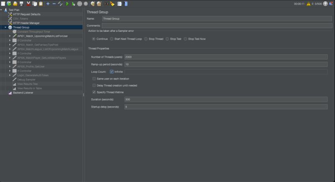Screen dimensions: 335x182
Task: Click the yellow warning log icon
Action: pyautogui.click(x=309, y=4)
